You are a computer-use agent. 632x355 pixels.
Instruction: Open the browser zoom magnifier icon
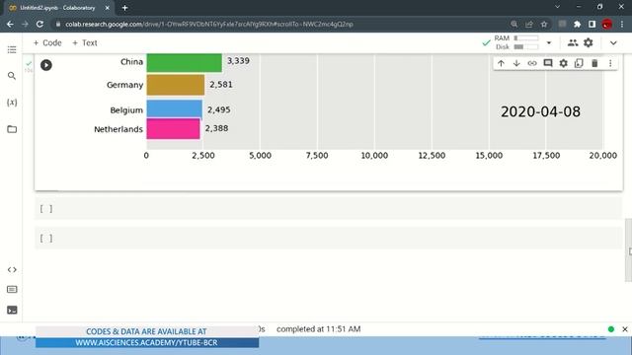[x=513, y=24]
